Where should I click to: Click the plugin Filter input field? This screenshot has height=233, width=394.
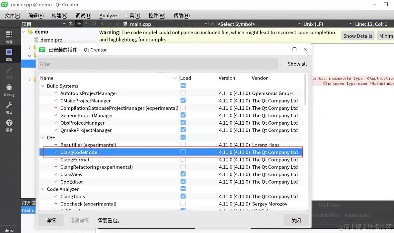coord(158,64)
